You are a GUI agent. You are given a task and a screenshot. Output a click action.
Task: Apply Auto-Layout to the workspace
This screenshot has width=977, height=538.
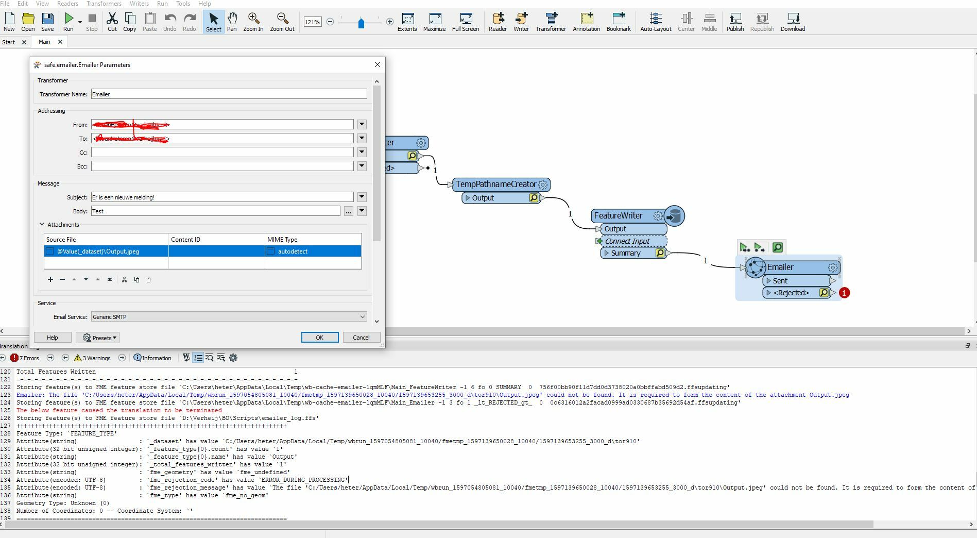(x=656, y=21)
